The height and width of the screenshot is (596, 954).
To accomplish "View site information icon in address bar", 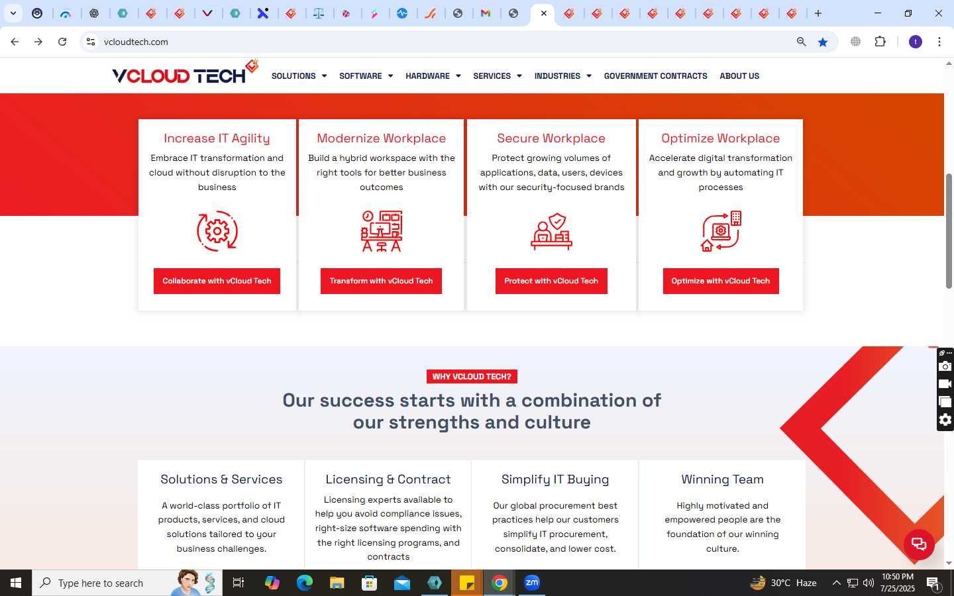I will 91,42.
